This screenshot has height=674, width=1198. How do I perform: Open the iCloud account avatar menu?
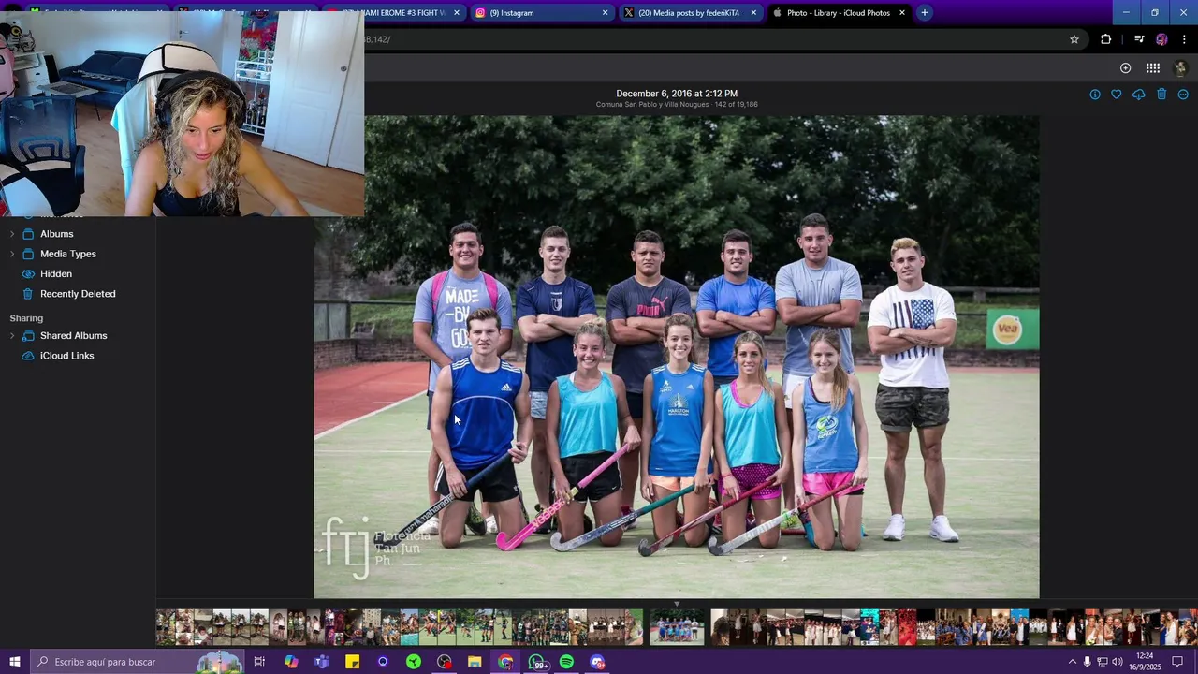(1180, 67)
